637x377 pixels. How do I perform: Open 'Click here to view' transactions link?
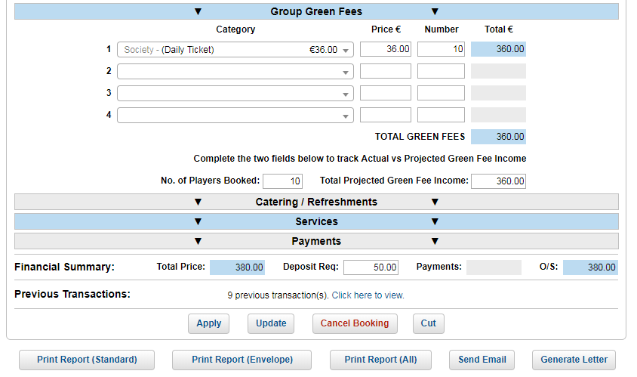tap(368, 295)
